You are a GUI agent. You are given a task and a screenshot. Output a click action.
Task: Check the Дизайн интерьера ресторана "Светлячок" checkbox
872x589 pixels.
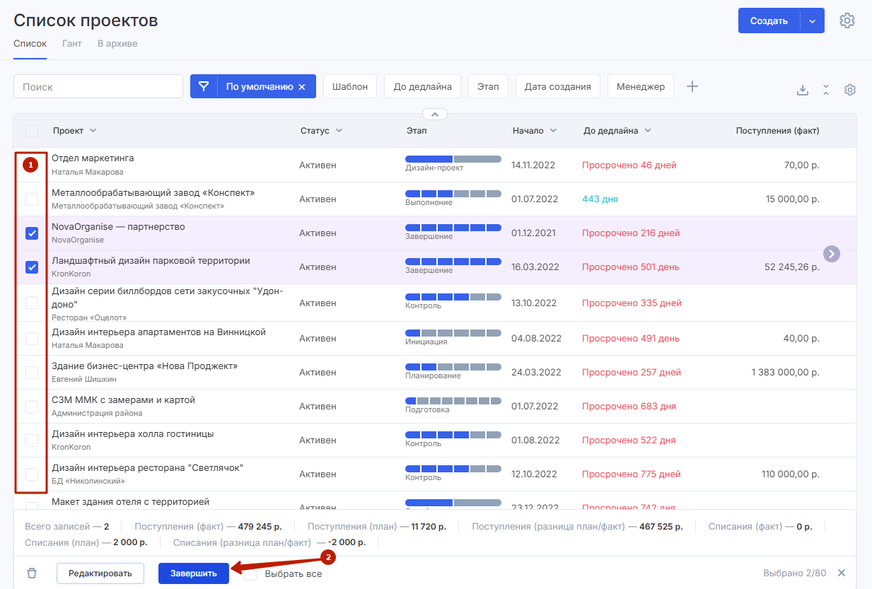pyautogui.click(x=32, y=474)
